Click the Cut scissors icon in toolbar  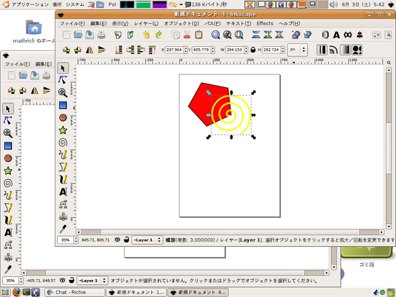tap(187, 34)
